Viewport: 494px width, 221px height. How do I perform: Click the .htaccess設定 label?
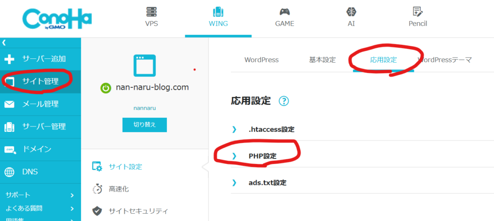click(x=271, y=130)
